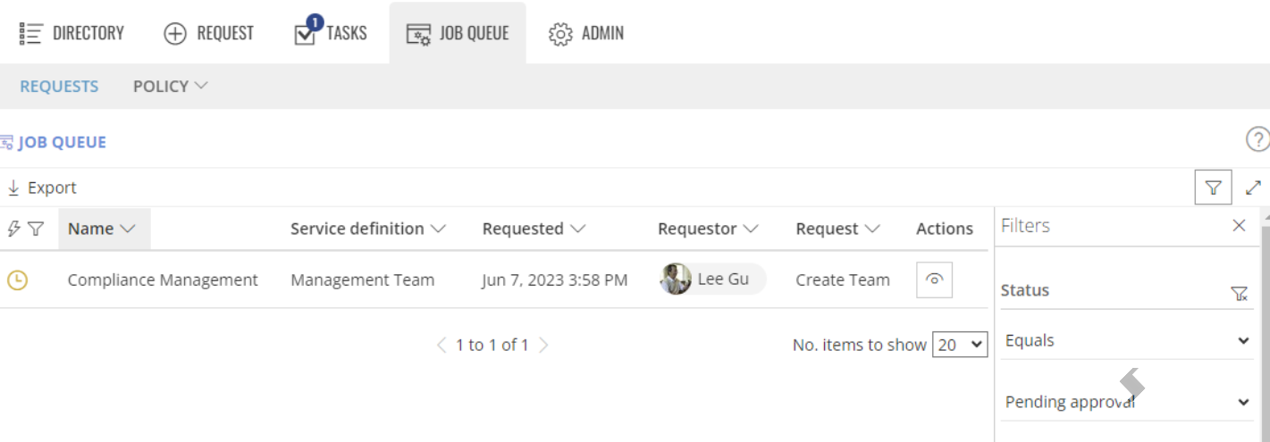This screenshot has height=442, width=1270.
Task: Go to the Admin section
Action: coord(586,33)
